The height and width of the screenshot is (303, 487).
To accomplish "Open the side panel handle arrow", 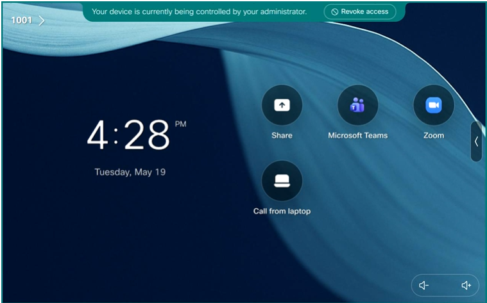I will coord(476,142).
